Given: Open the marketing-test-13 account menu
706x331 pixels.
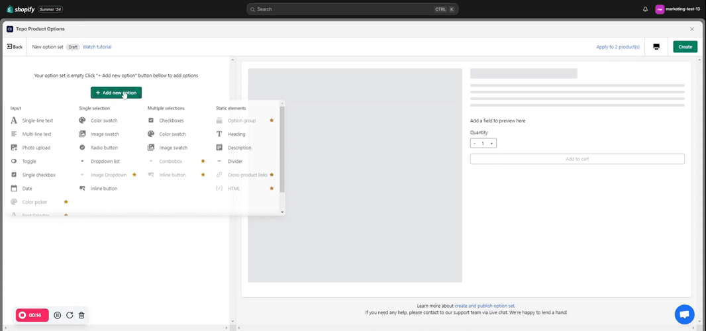Looking at the screenshot, I should [678, 9].
